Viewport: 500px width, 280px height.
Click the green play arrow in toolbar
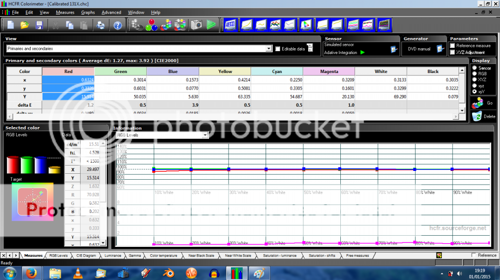[x=211, y=24]
